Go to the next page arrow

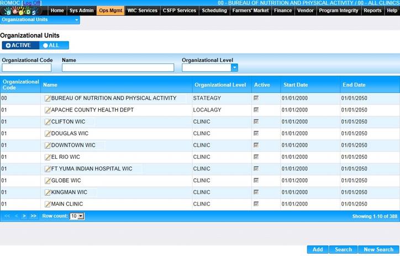click(x=24, y=216)
